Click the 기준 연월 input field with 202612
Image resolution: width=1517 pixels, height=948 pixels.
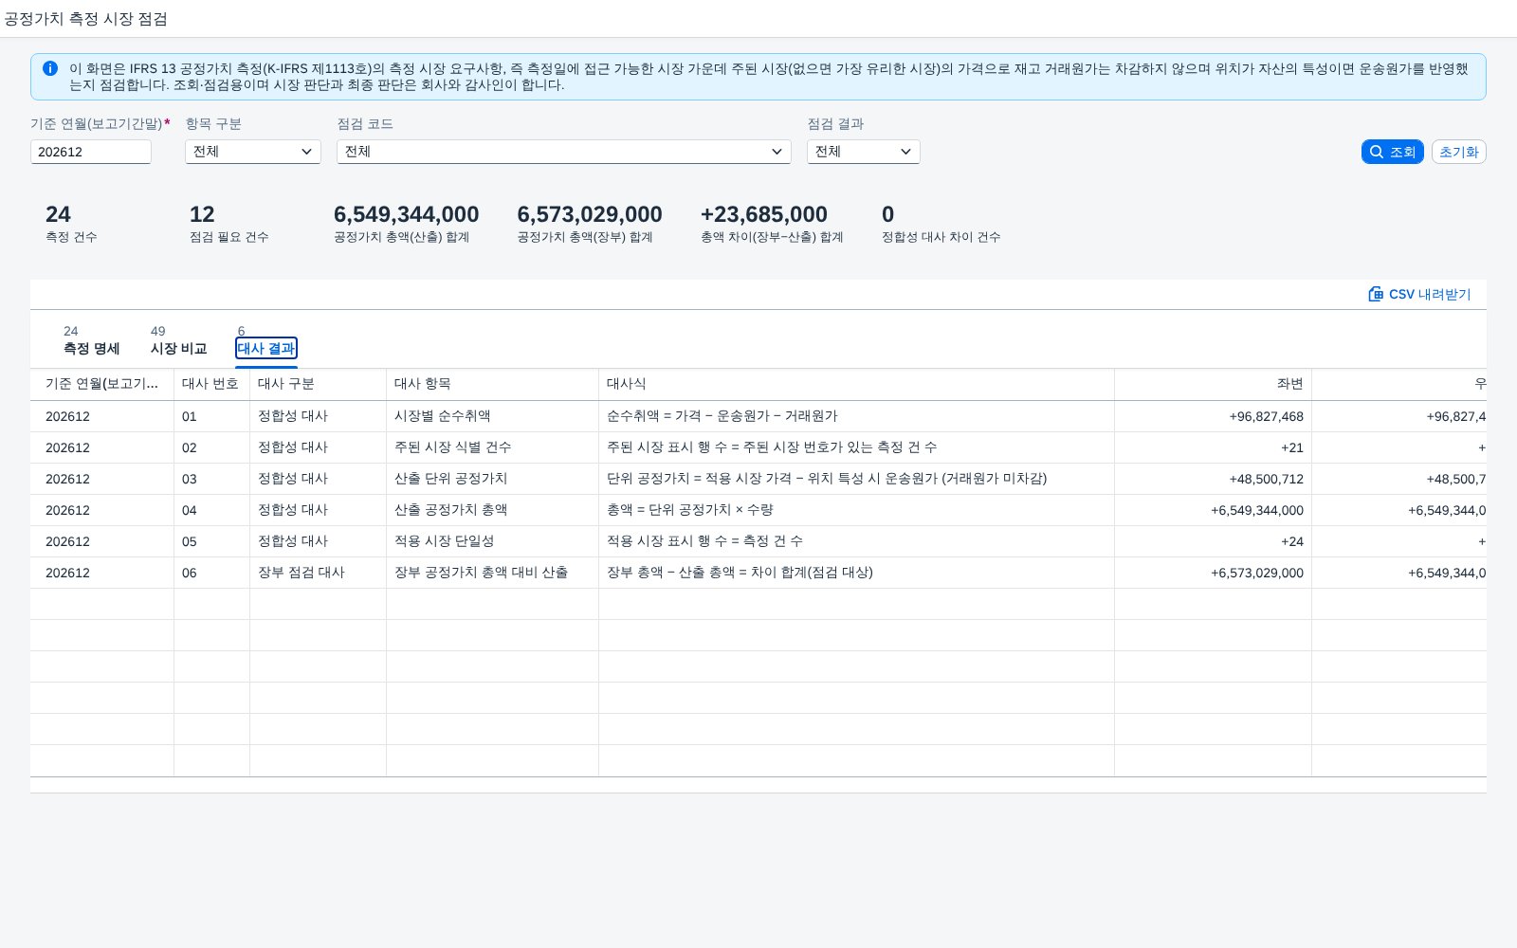point(91,152)
